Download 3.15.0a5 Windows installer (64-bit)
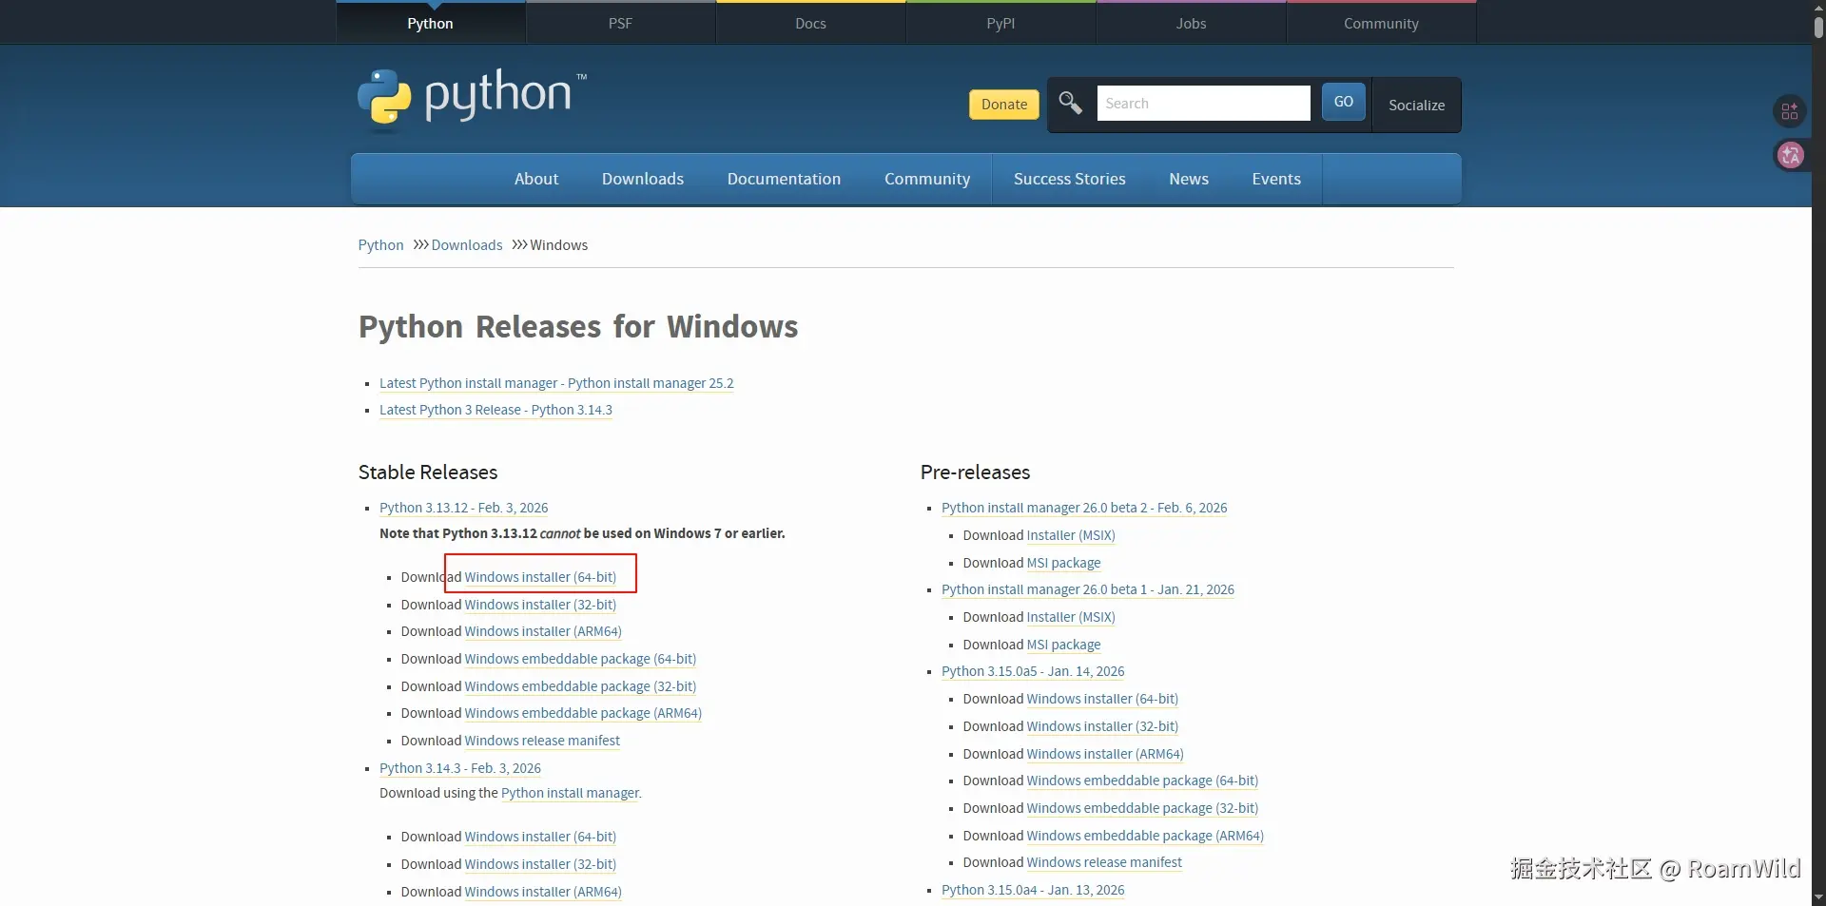The image size is (1826, 906). [1102, 699]
